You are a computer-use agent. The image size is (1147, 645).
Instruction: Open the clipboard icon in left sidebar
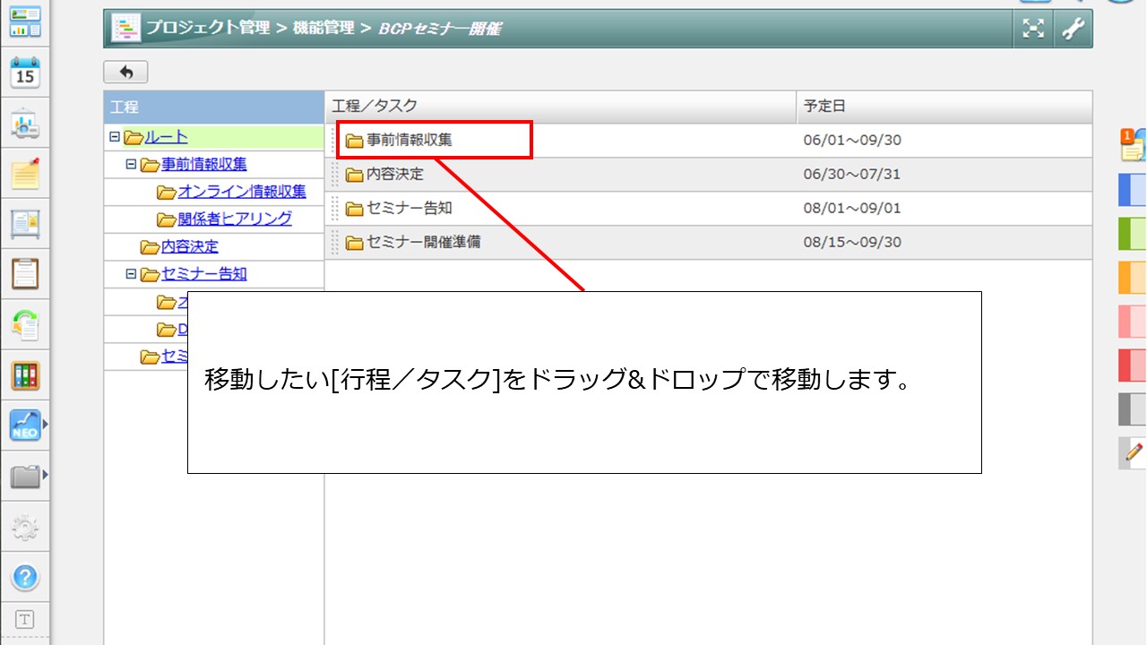[x=24, y=273]
